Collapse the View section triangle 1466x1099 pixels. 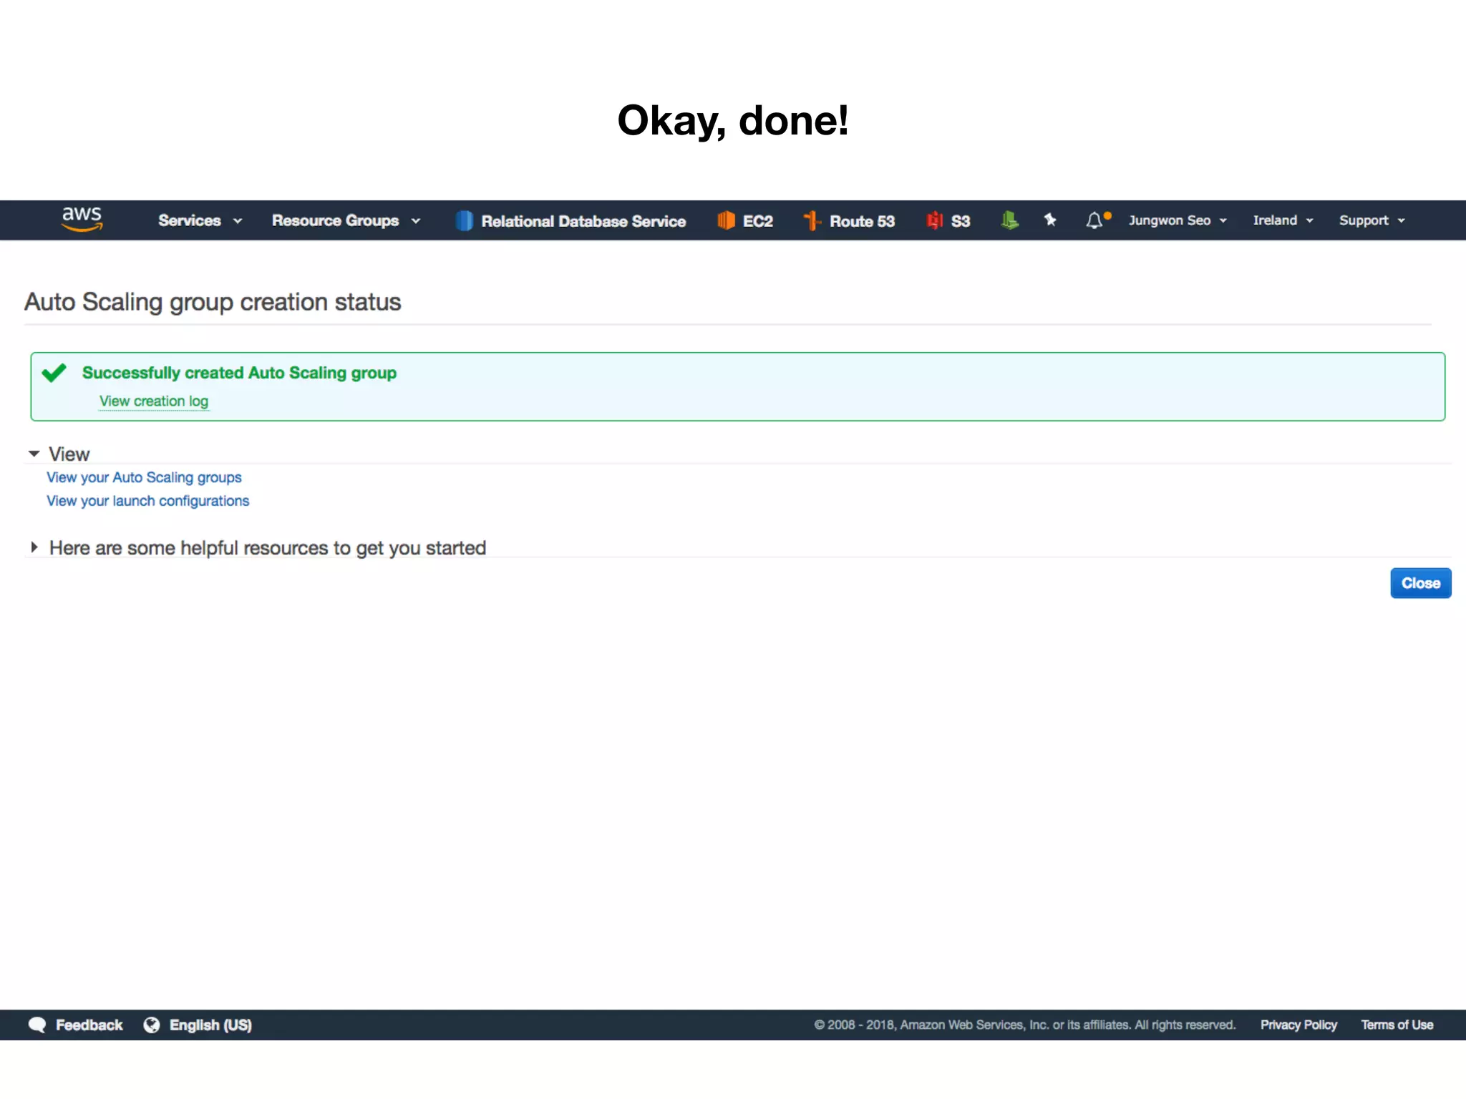pyautogui.click(x=34, y=454)
